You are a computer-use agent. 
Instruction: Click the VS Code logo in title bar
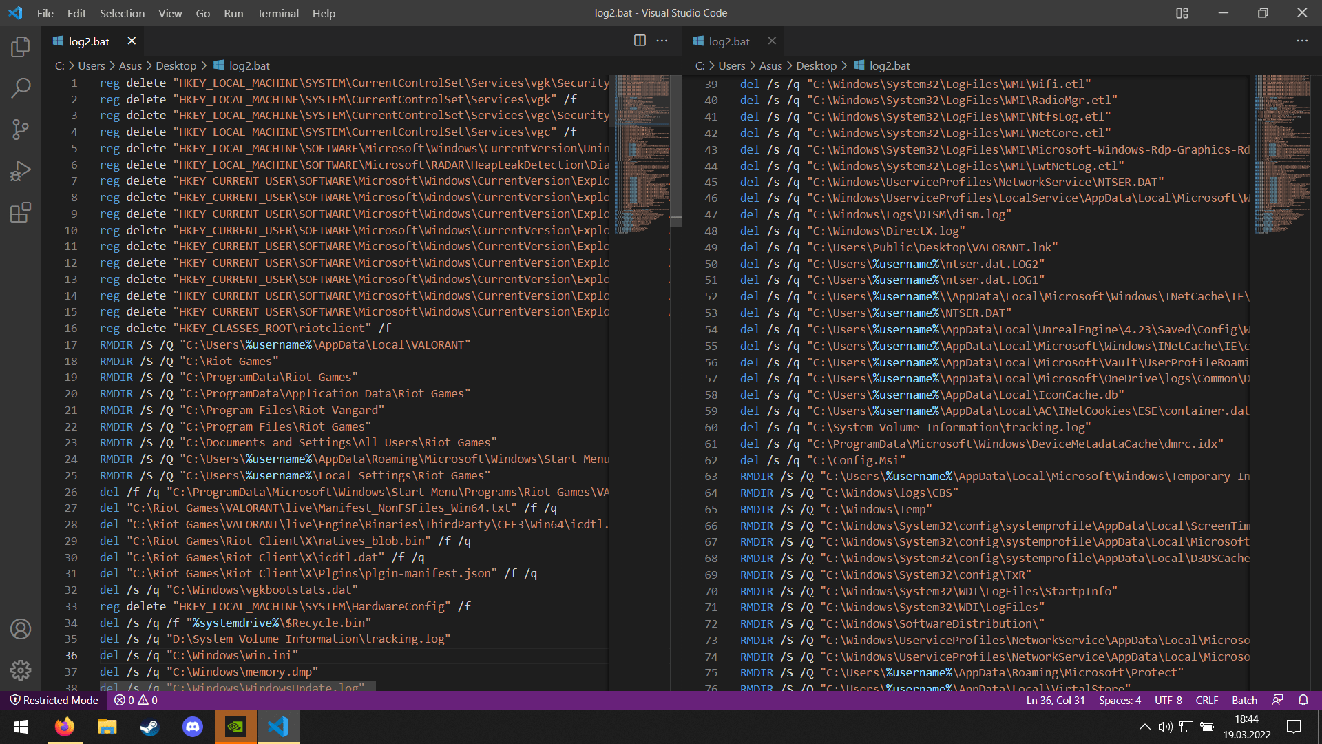click(15, 13)
